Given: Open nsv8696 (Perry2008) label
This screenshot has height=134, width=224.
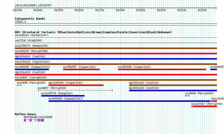Looking at the screenshot, I should click(31, 83).
